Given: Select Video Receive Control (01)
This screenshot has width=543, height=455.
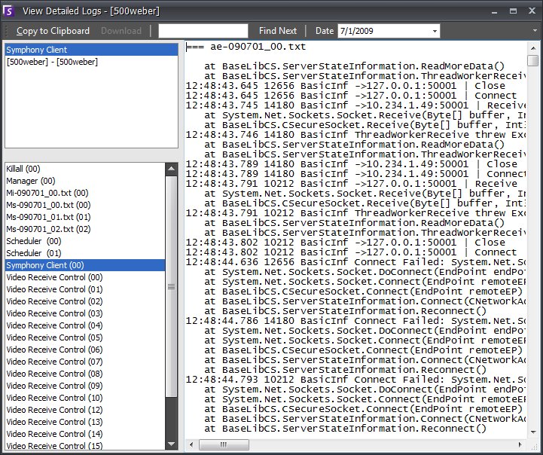Looking at the screenshot, I should (85, 289).
